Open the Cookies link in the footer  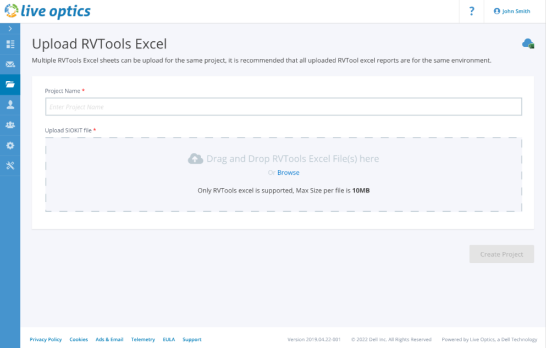(79, 339)
